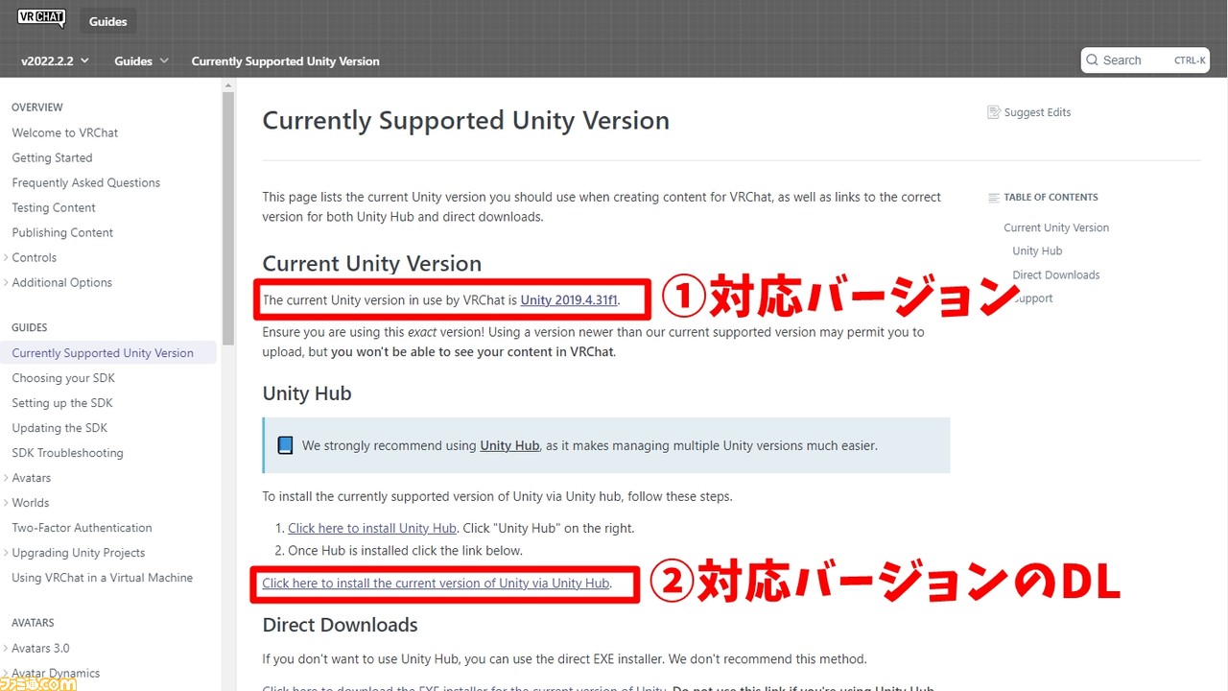The image size is (1228, 691).
Task: Open Choosing your SDK page
Action: 63,378
